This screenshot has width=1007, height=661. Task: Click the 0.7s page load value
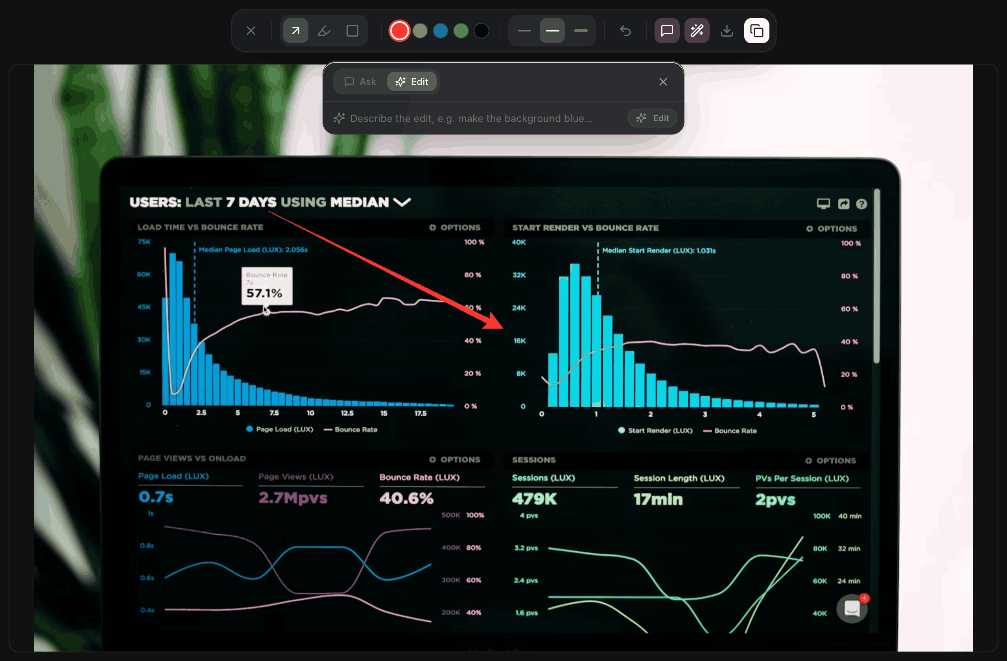[156, 497]
